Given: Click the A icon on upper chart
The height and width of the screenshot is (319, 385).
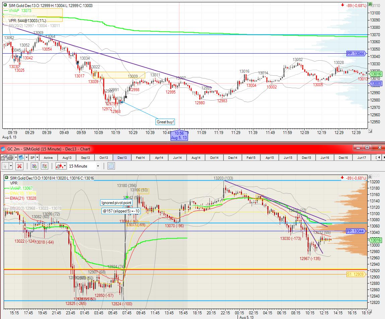Looking at the screenshot, I should (x=370, y=4).
